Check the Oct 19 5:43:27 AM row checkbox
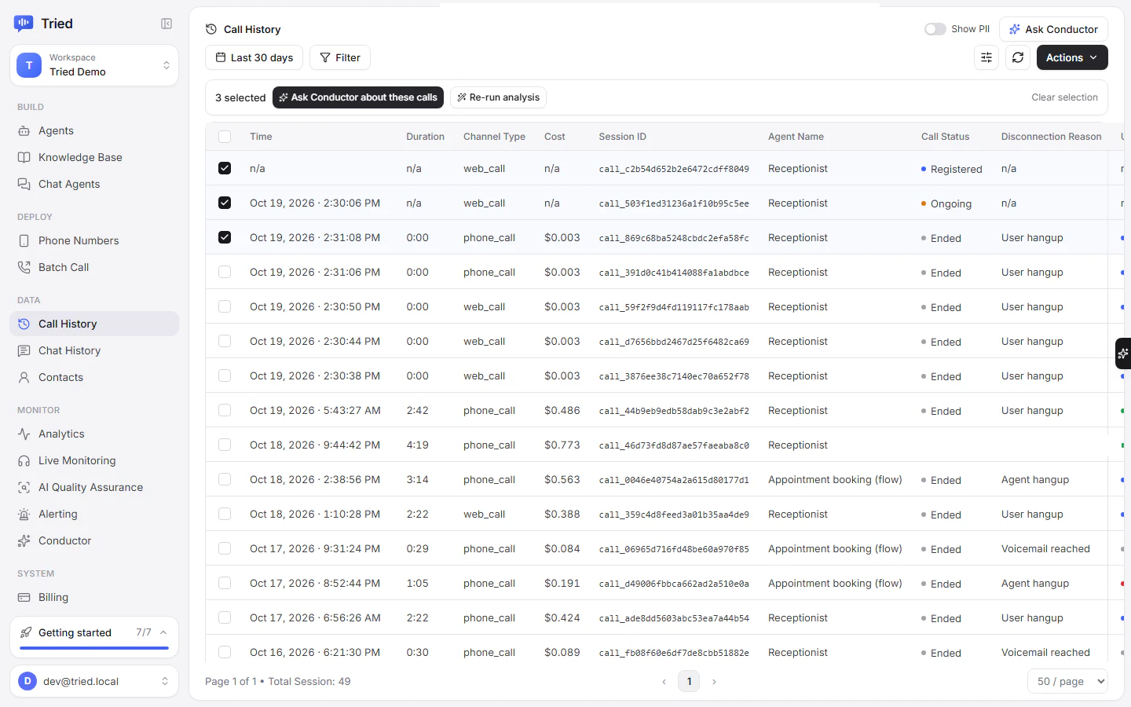The image size is (1131, 707). pyautogui.click(x=225, y=410)
